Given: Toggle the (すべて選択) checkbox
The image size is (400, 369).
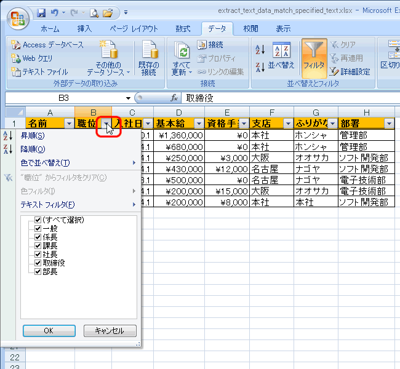Looking at the screenshot, I should click(x=38, y=220).
